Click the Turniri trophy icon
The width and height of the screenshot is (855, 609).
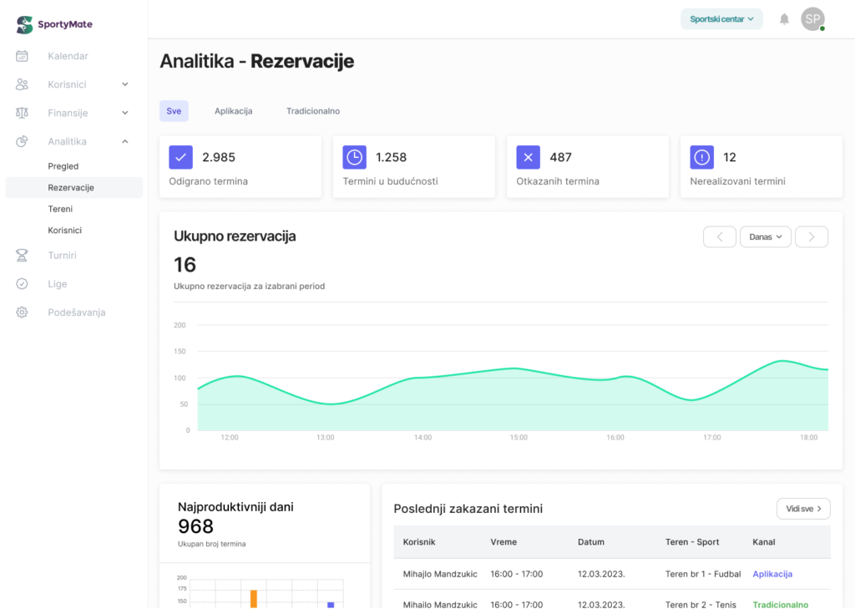click(x=22, y=255)
